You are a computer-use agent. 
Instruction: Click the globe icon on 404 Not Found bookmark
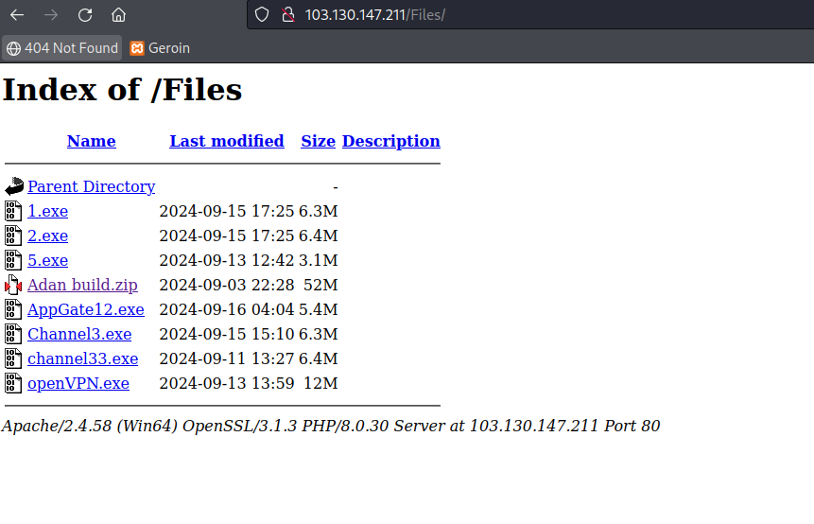[13, 48]
